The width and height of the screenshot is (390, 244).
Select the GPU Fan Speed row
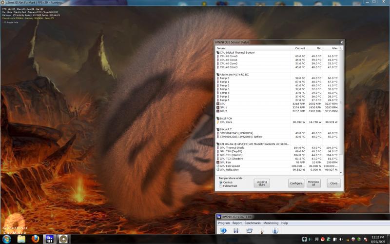(277, 166)
